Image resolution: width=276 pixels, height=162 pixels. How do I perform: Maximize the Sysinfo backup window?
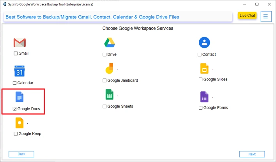coord(257,4)
